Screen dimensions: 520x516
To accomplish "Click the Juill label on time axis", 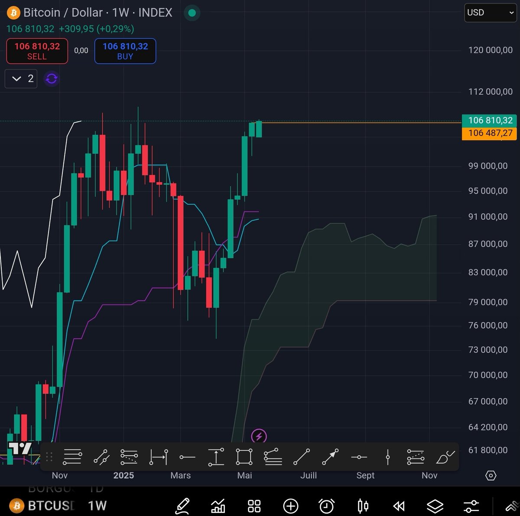I will click(309, 476).
